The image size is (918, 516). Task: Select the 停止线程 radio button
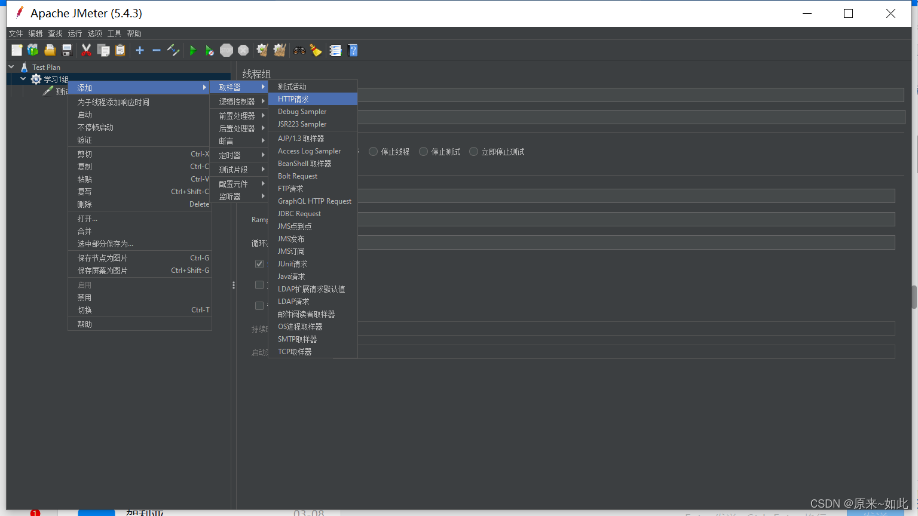[374, 152]
